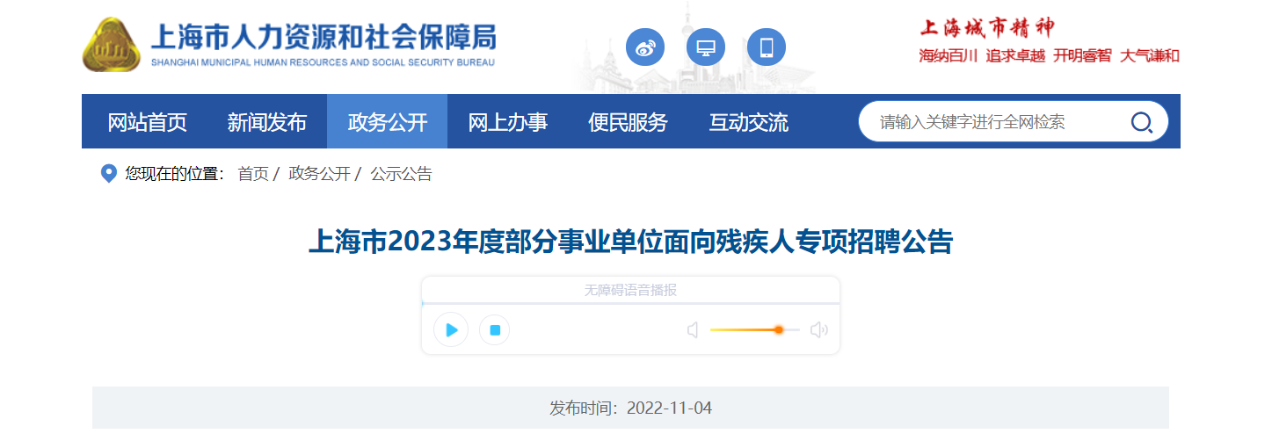This screenshot has height=441, width=1272.
Task: Adjust the orange volume slider
Action: tap(755, 330)
